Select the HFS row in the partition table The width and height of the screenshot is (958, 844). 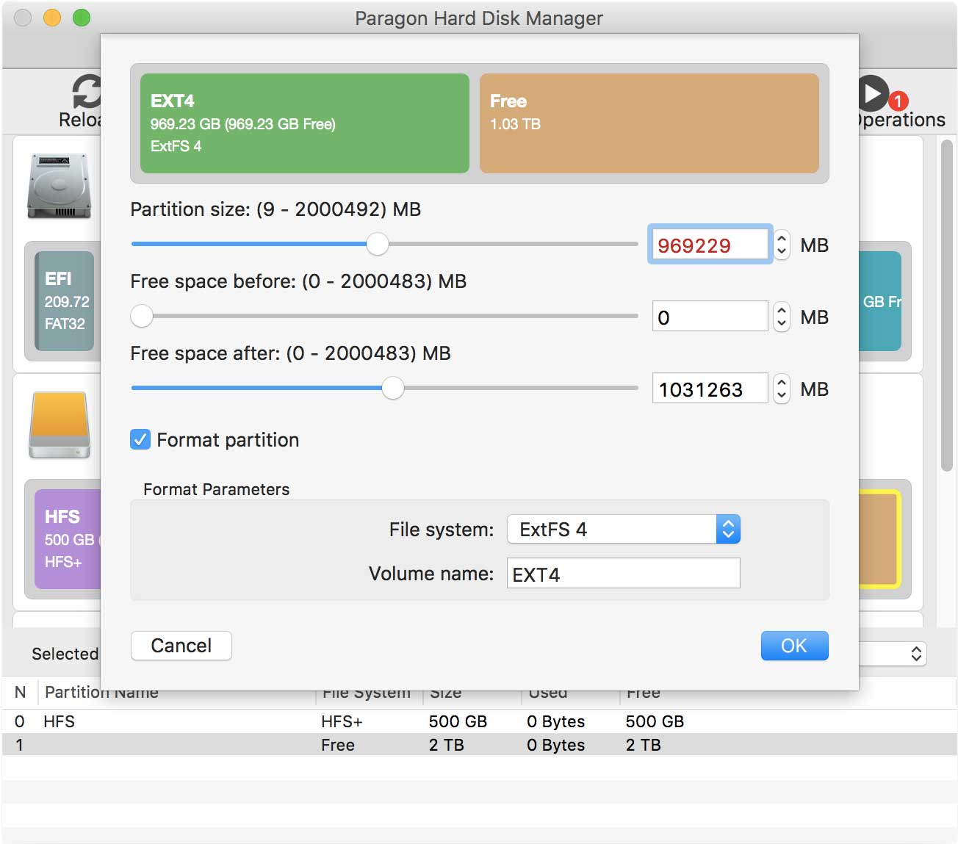[x=479, y=721]
